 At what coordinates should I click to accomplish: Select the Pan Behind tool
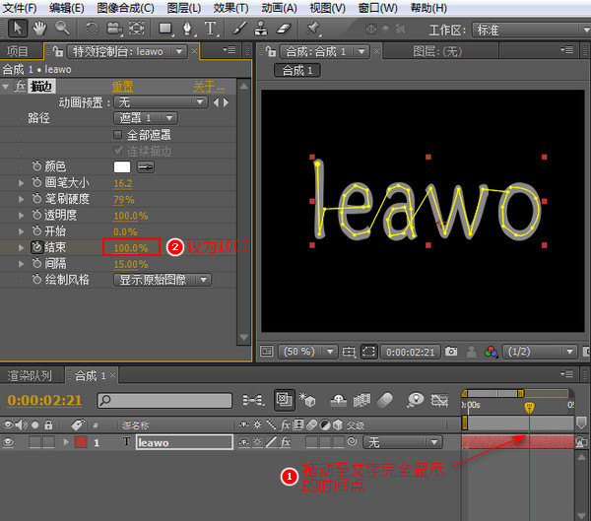click(x=137, y=29)
